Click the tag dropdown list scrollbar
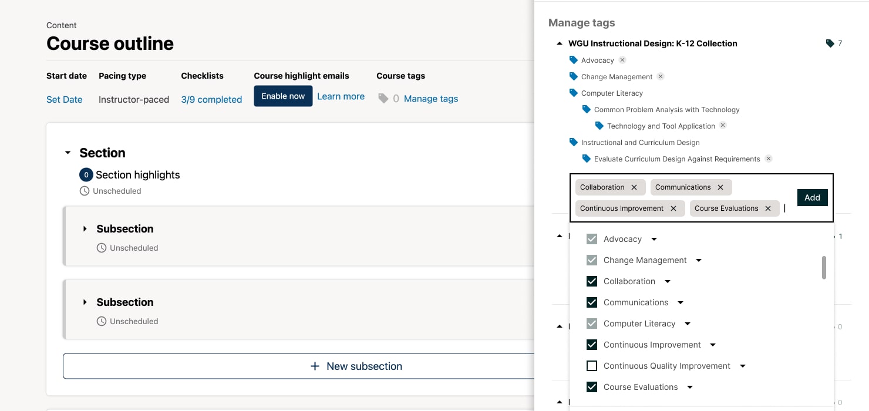The image size is (869, 411). click(824, 268)
